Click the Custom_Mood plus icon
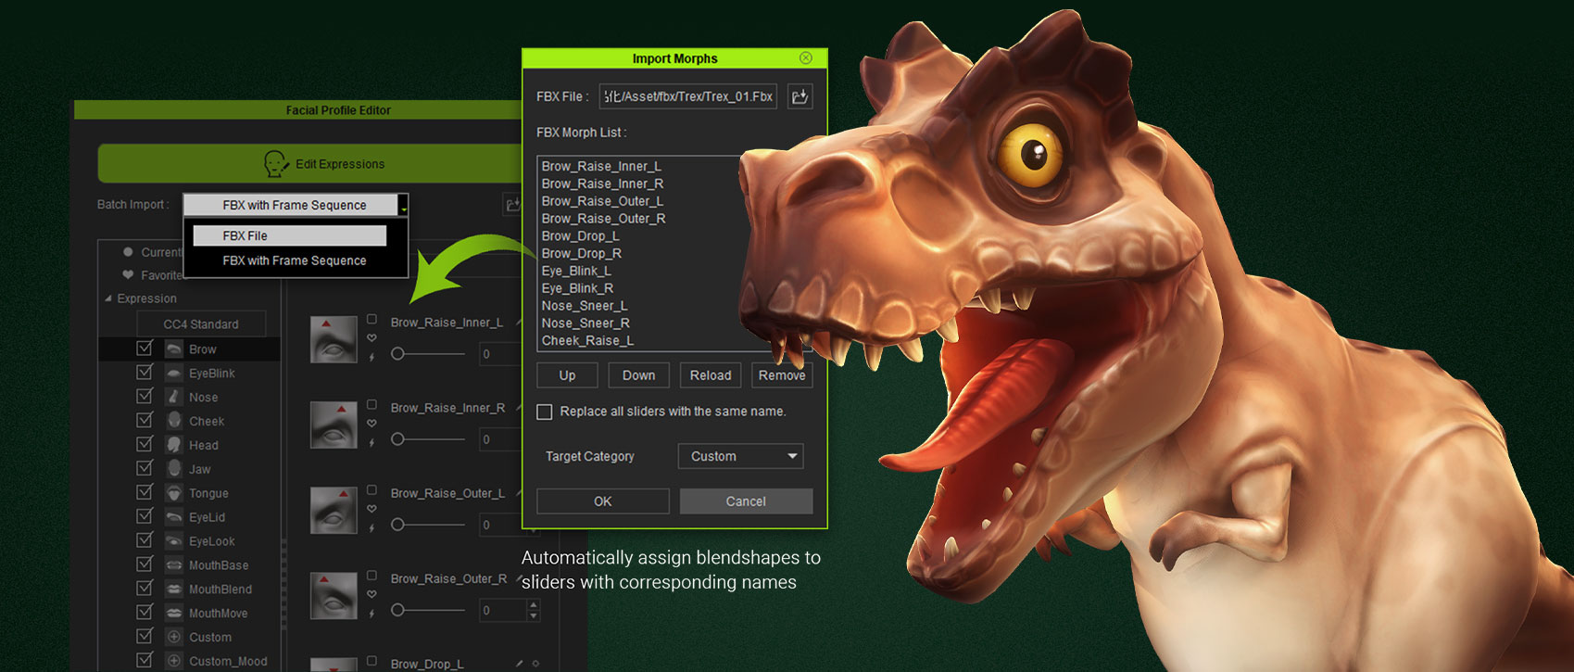This screenshot has height=672, width=1574. click(173, 661)
